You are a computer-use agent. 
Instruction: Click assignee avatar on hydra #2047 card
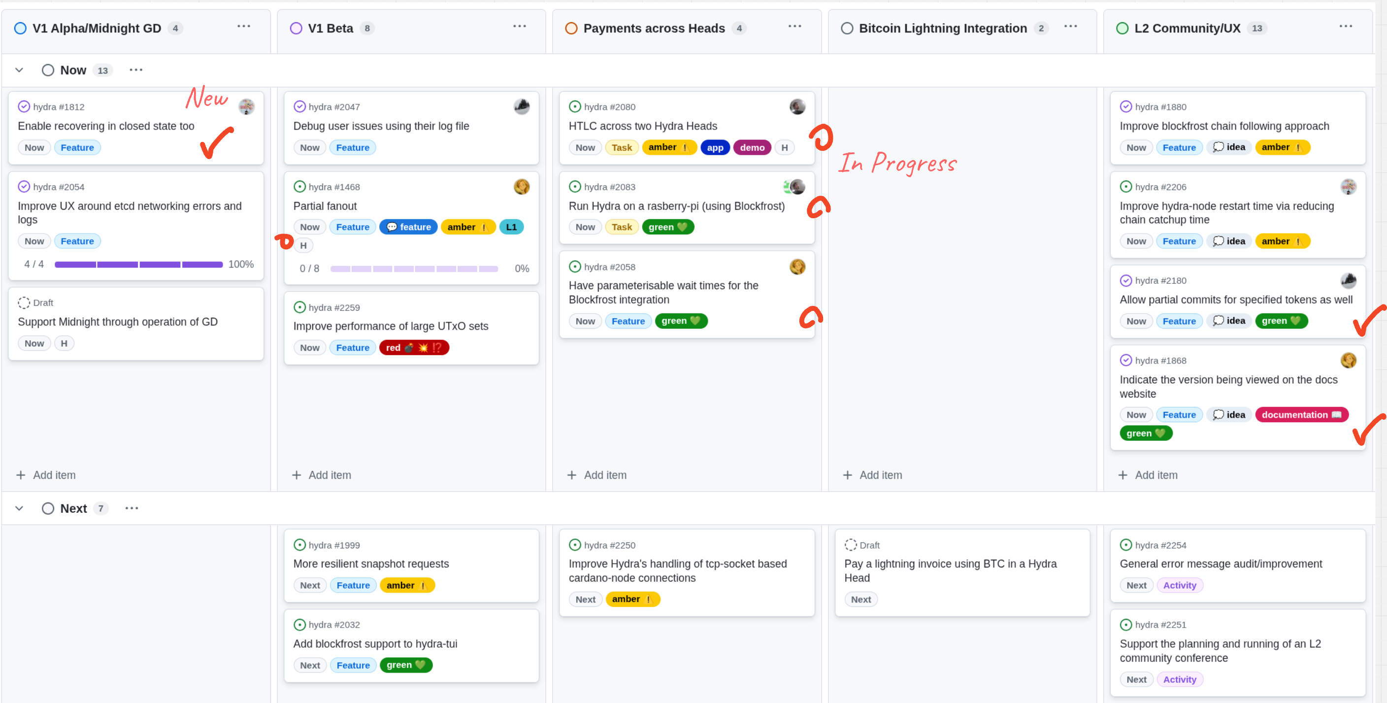click(x=521, y=107)
